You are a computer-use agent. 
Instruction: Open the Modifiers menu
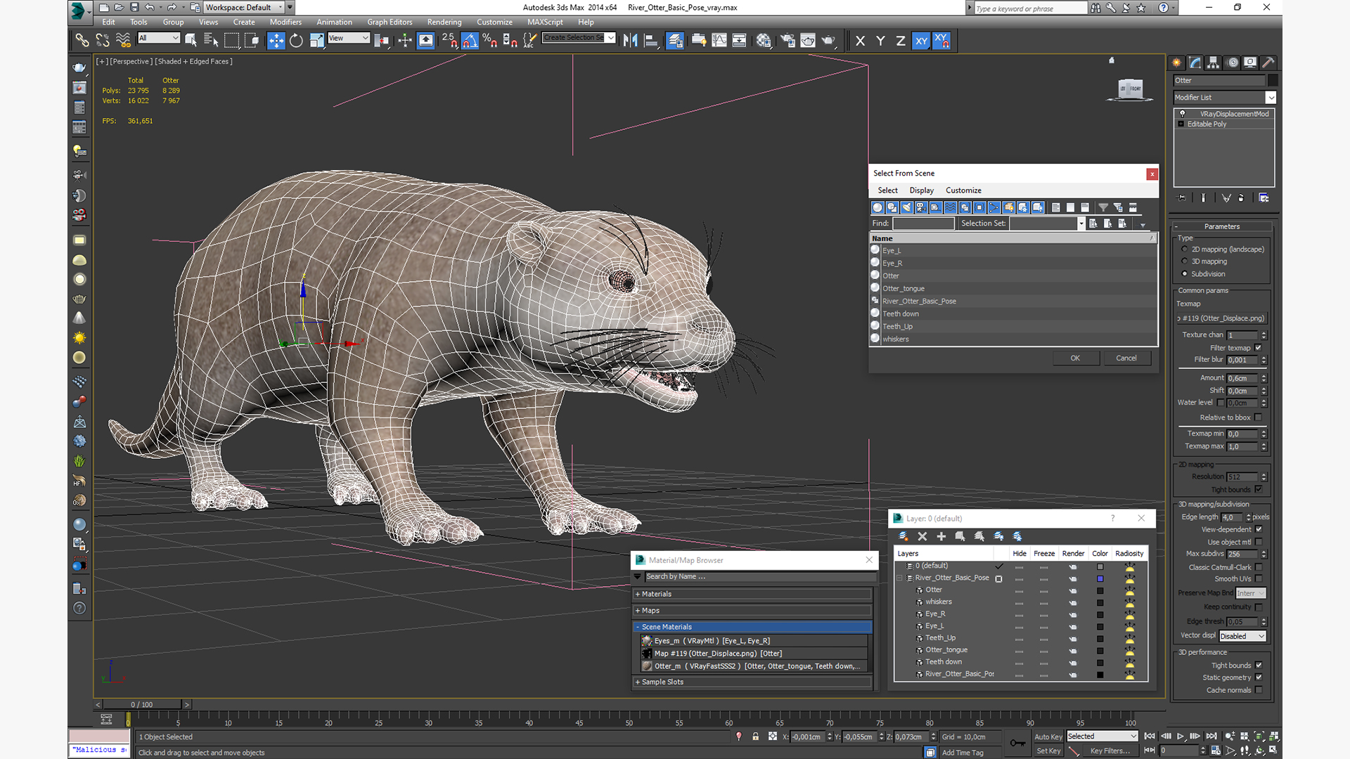285,22
